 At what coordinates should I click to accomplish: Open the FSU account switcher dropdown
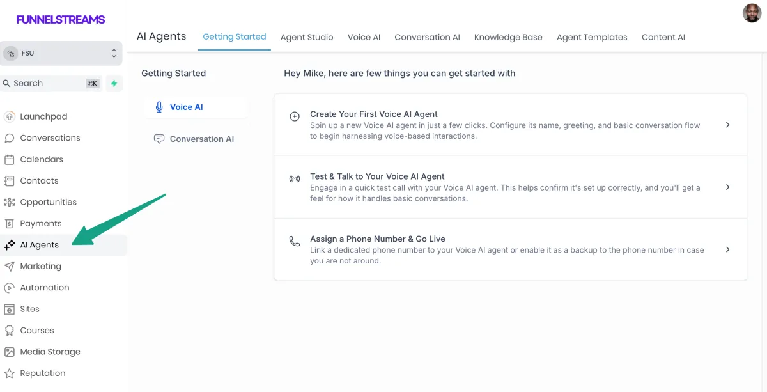point(61,53)
